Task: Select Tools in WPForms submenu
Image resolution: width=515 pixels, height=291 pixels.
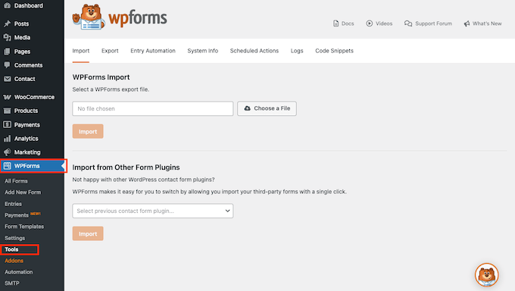Action: click(x=11, y=249)
